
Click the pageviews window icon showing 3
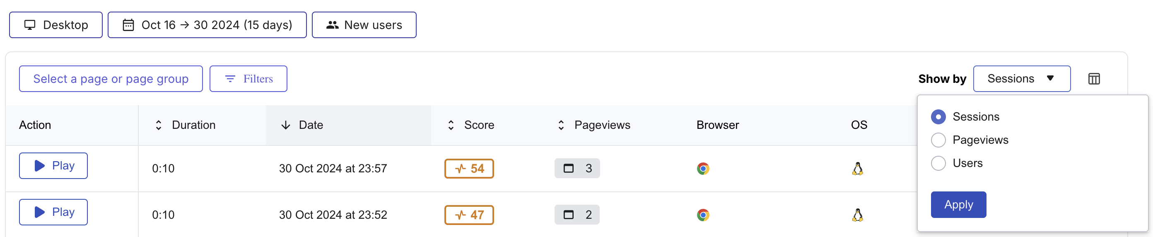click(569, 169)
